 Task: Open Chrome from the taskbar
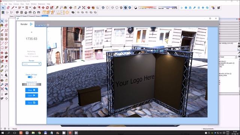click(x=39, y=133)
